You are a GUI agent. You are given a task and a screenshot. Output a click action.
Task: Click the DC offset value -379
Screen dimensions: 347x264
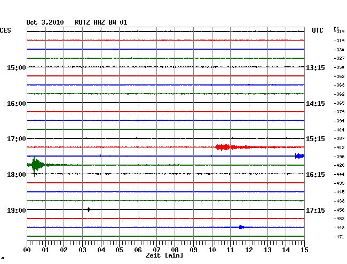[339, 112]
